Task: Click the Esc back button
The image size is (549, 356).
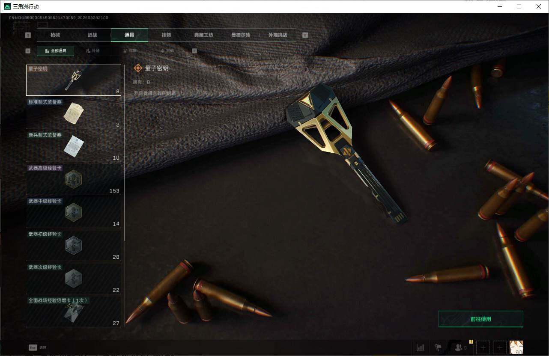Action: 37,348
